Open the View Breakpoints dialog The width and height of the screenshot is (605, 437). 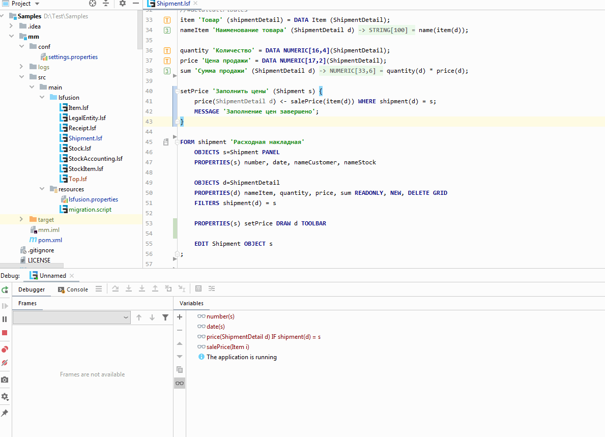[x=5, y=349]
